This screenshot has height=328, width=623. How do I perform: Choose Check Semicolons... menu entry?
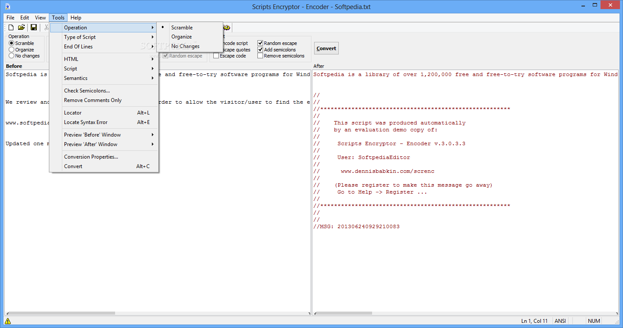[x=103, y=91]
